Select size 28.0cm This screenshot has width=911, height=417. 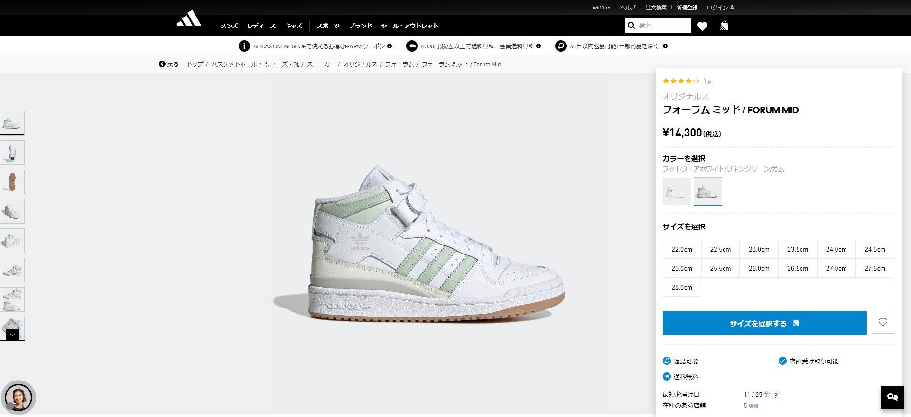point(682,287)
